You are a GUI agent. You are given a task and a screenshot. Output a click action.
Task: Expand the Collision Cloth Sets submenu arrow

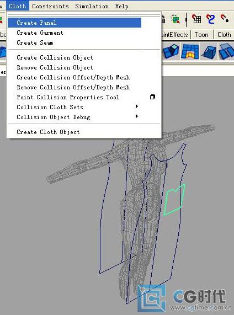(137, 106)
